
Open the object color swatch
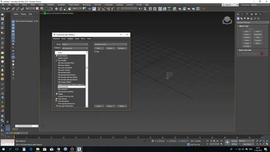point(262,54)
